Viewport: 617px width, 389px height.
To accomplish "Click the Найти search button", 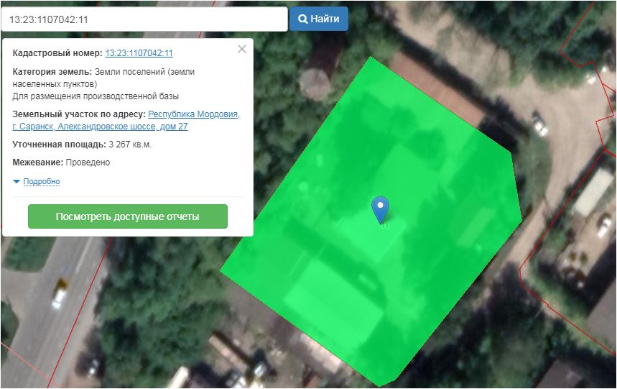I will 319,19.
